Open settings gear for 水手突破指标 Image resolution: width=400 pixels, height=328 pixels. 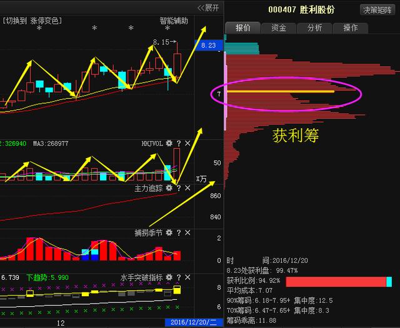[169, 277]
